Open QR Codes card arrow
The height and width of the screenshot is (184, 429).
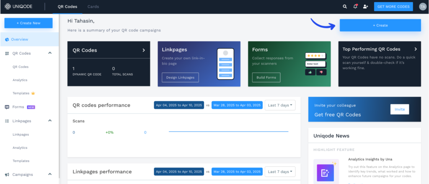[x=144, y=50]
